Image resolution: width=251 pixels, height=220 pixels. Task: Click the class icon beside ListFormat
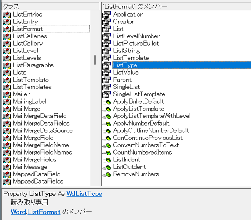tap(6, 29)
